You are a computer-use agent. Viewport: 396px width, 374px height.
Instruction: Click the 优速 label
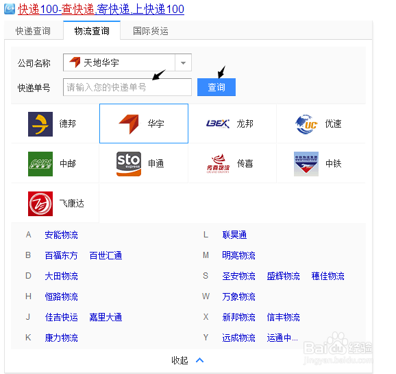point(333,124)
